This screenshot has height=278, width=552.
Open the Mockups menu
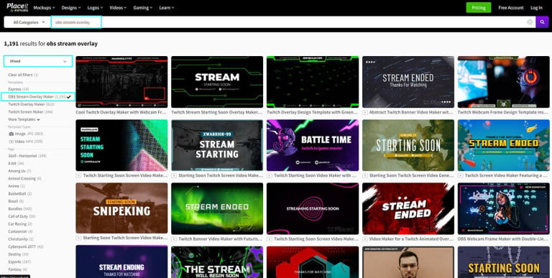pos(44,7)
